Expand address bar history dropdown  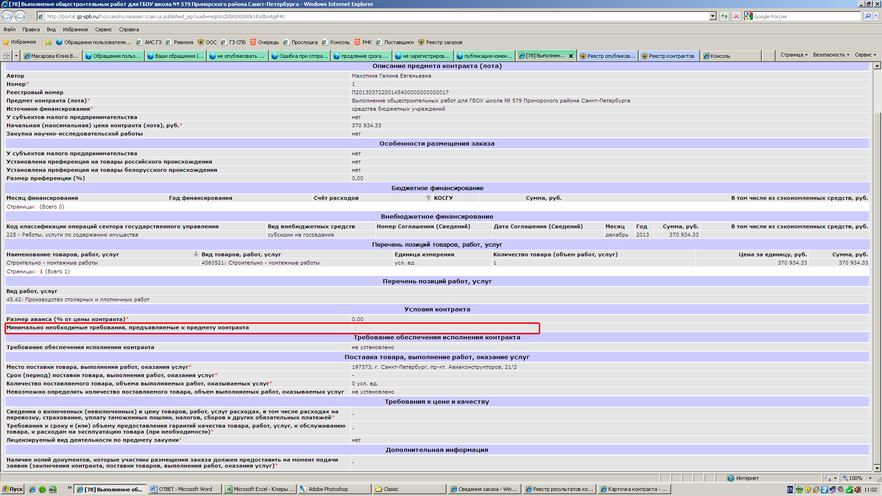712,16
